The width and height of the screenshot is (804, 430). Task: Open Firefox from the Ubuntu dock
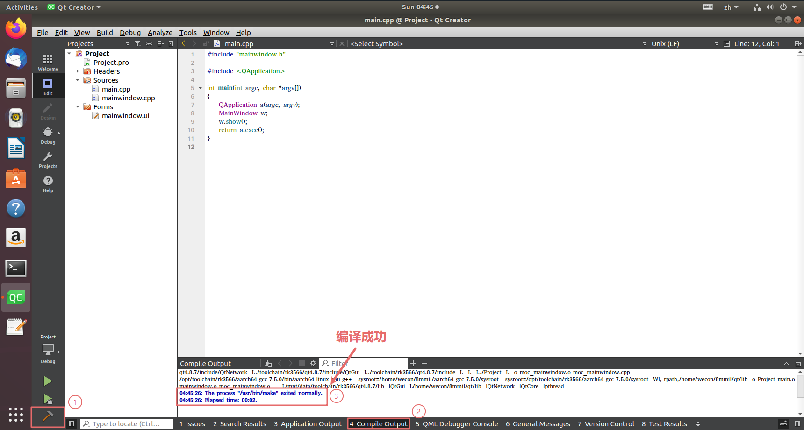pyautogui.click(x=16, y=29)
